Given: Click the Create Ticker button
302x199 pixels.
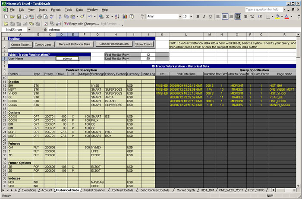Looking at the screenshot, I should (22, 44).
